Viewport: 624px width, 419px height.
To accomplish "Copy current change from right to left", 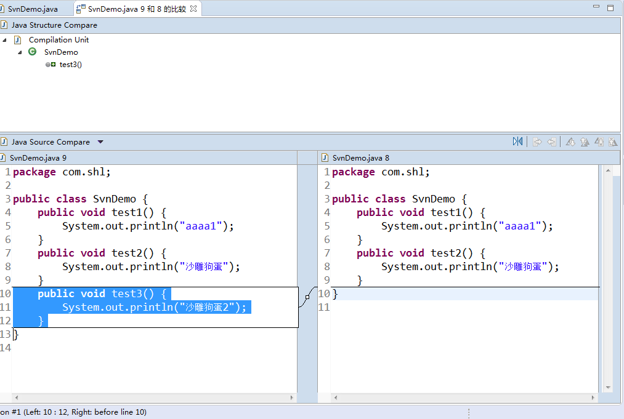I will pyautogui.click(x=551, y=142).
